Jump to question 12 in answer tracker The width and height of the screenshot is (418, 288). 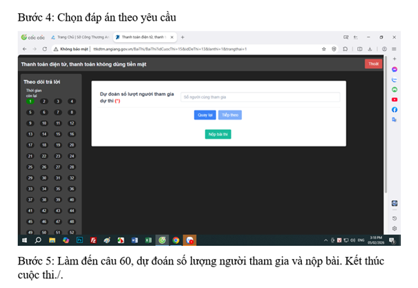(x=72, y=123)
